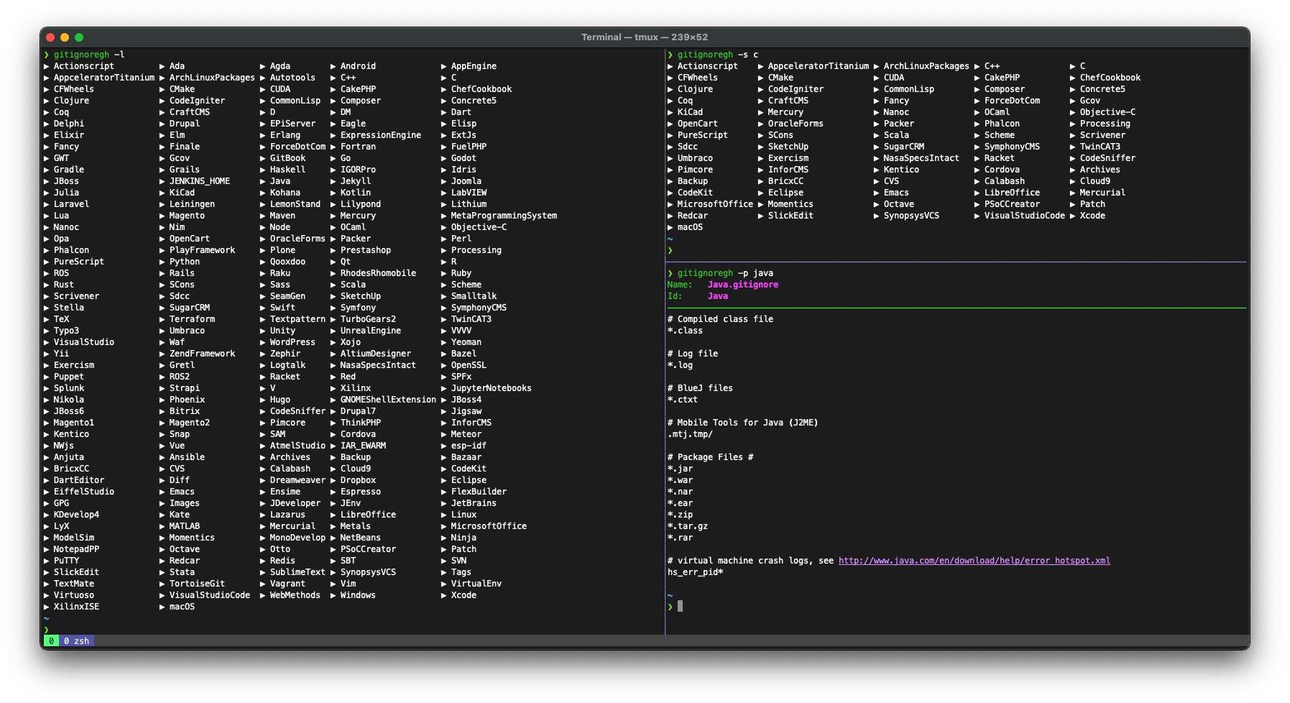Click the '# Package Files #' comment line
Viewport: 1290px width, 703px height.
click(x=710, y=457)
